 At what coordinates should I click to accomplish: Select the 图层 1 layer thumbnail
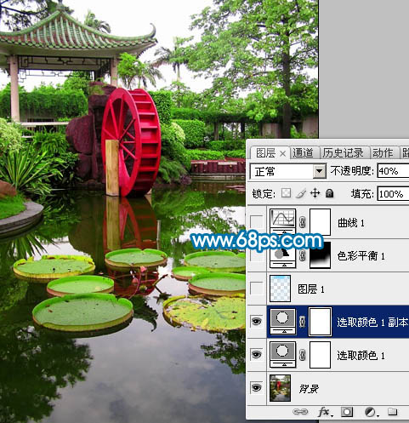pos(280,289)
